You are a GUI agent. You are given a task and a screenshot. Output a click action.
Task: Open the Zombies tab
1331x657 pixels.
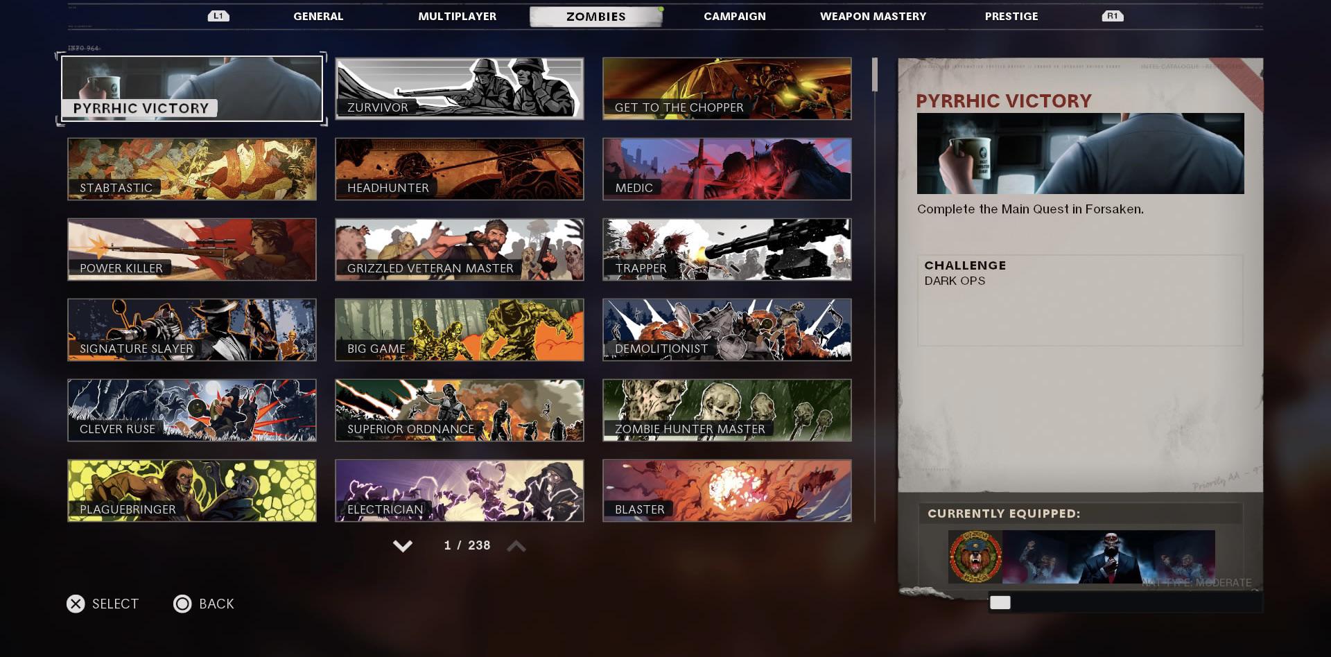[596, 17]
